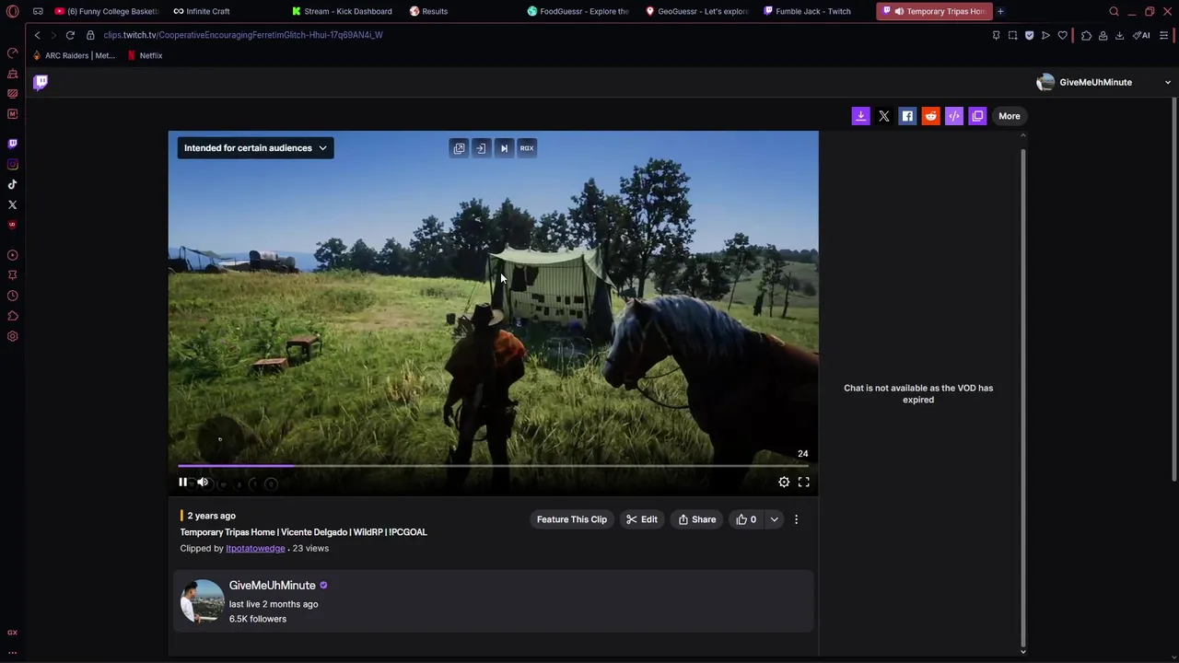Open TikTok in the Opera sidebar
Image resolution: width=1179 pixels, height=663 pixels.
click(x=12, y=184)
